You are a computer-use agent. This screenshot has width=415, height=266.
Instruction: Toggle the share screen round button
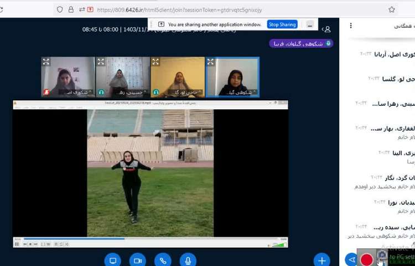[113, 260]
